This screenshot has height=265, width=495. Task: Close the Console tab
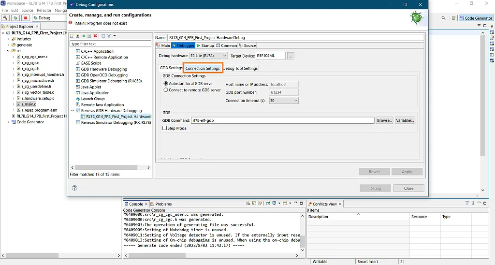146,204
